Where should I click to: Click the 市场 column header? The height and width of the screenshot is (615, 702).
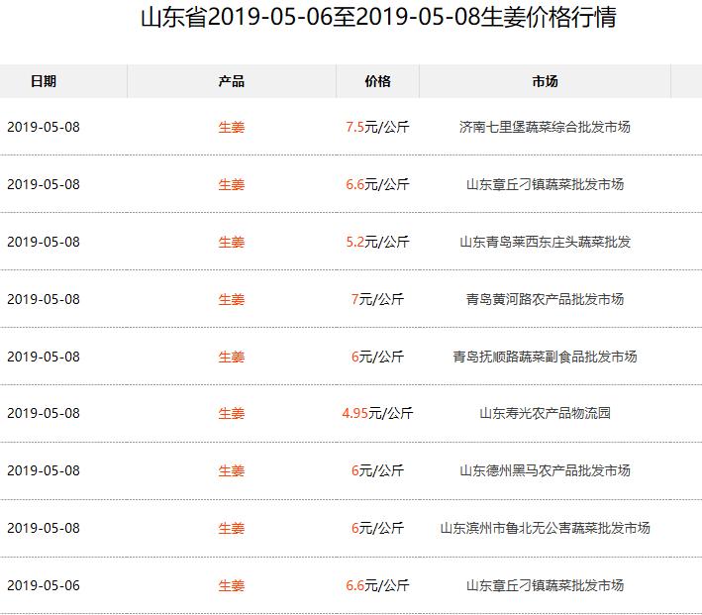(x=545, y=81)
